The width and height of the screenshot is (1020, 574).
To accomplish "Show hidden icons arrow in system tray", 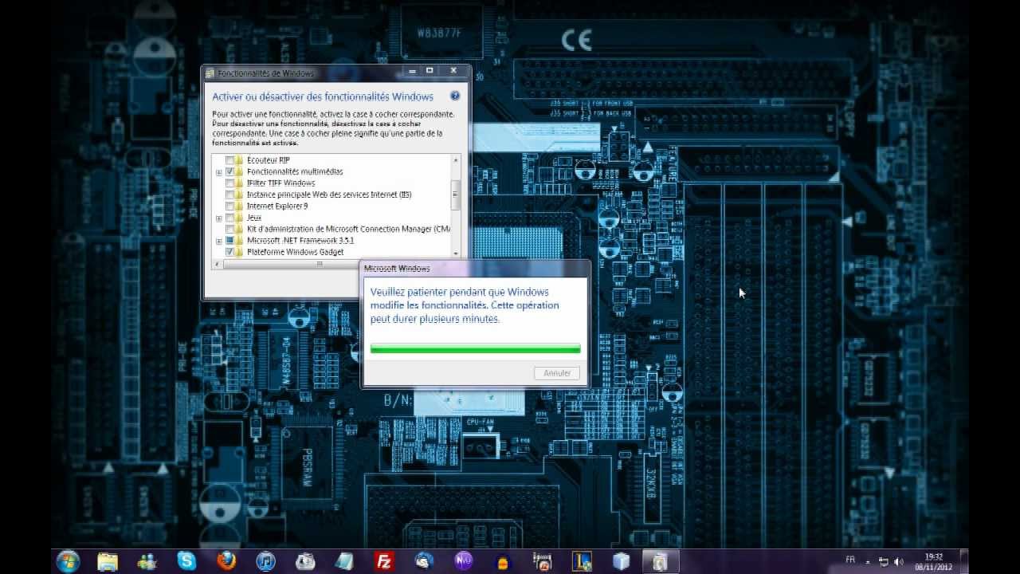I will pos(868,563).
